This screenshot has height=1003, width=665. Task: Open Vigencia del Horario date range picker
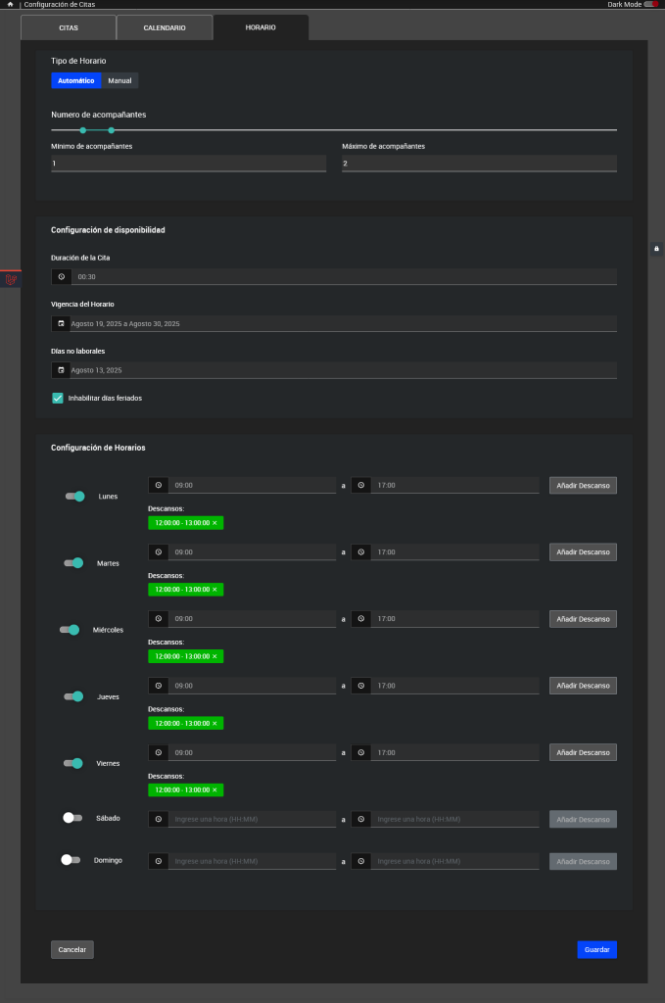341,323
